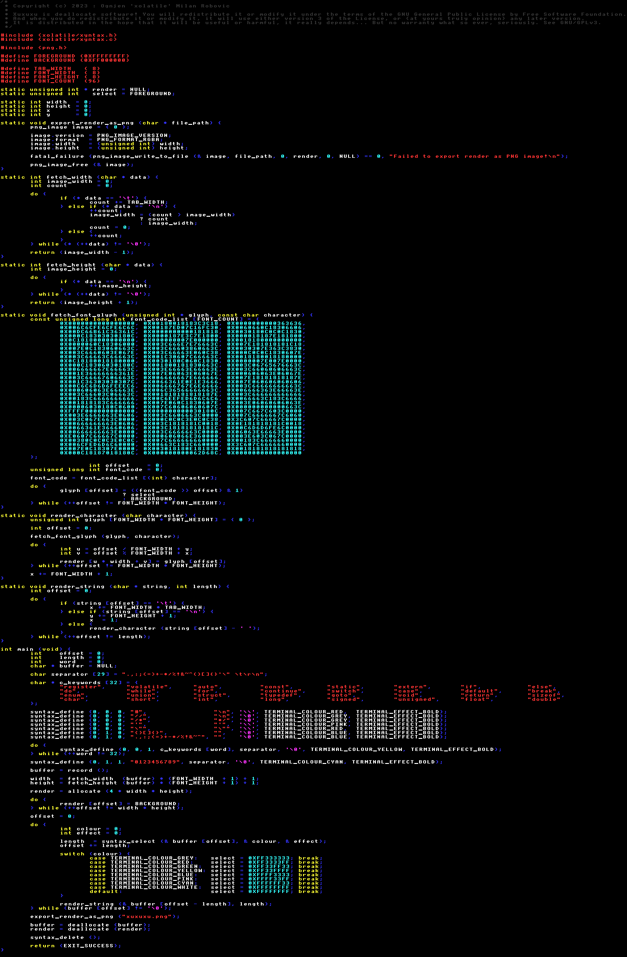
Task: Click the export_render_as_png function signature
Action: tap(111, 123)
